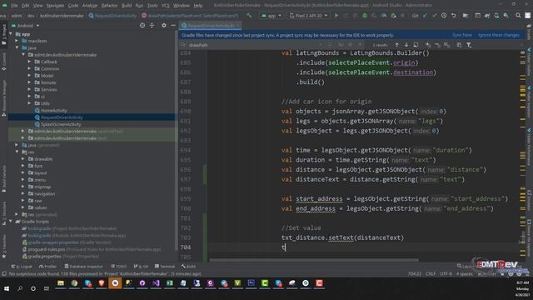Expand the layout resource folder
Screen dimensions: 533x300
point(23,172)
